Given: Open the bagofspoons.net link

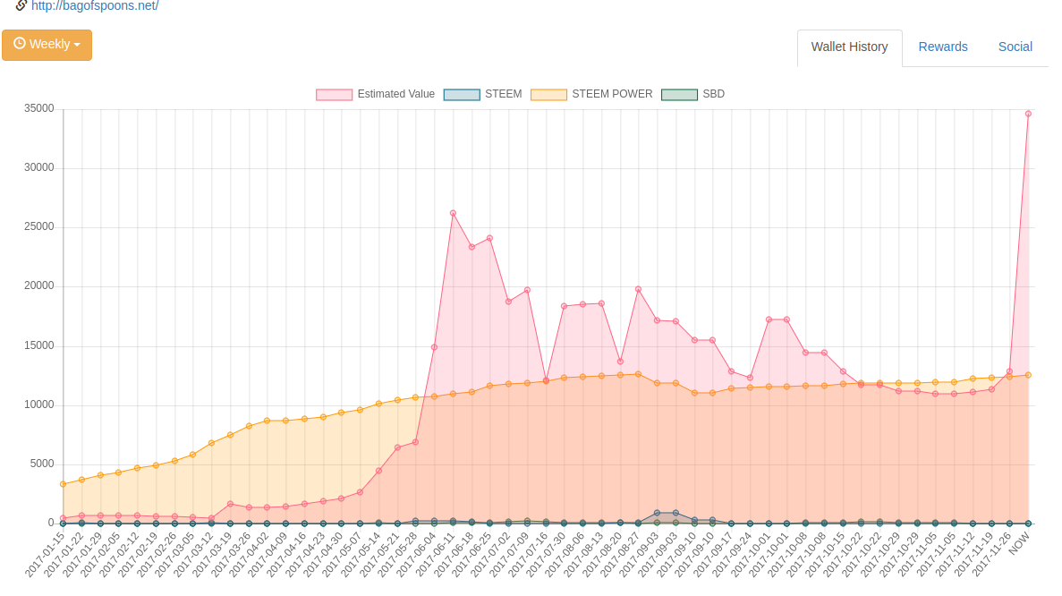Looking at the screenshot, I should [x=95, y=6].
